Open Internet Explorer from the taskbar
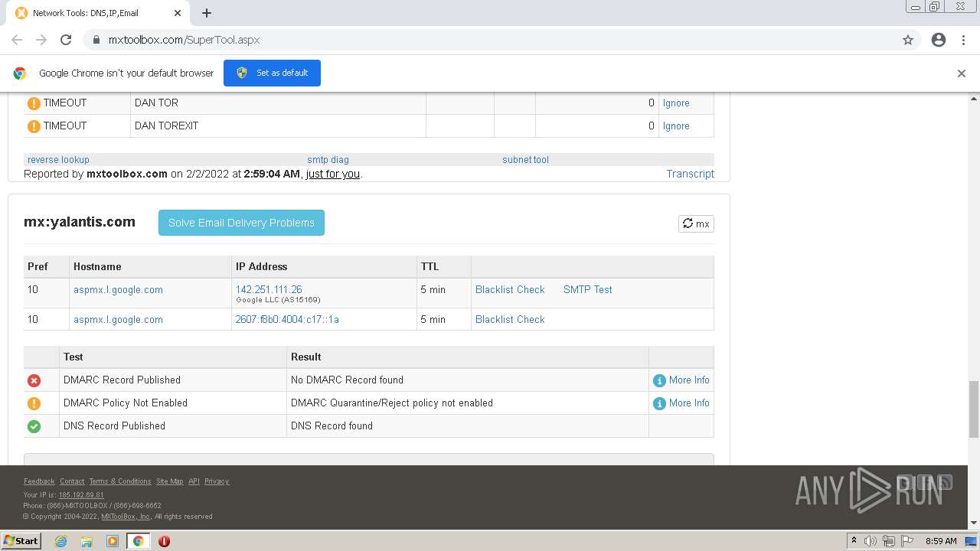 (61, 541)
